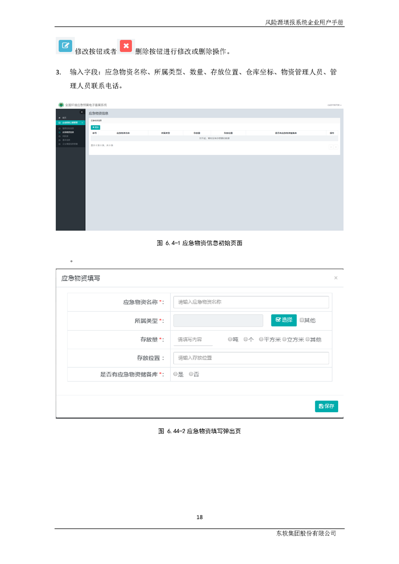The width and height of the screenshot is (399, 564).
Task: Click the 全国环境应急预案电子备案系统 title
Action: [x=86, y=105]
